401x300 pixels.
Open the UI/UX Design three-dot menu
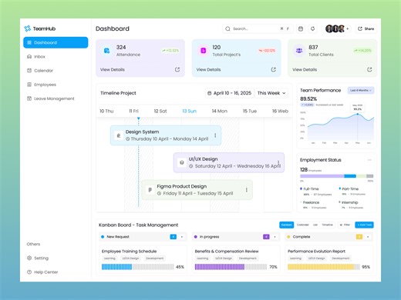tap(278, 162)
